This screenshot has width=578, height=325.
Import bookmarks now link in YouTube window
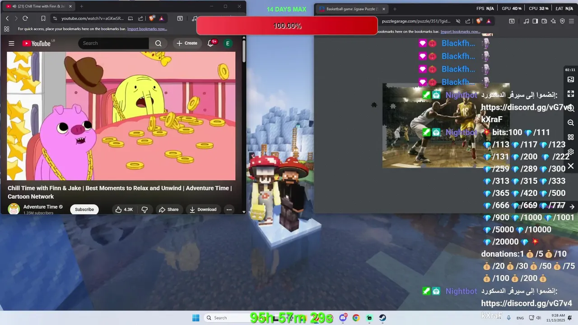click(147, 29)
